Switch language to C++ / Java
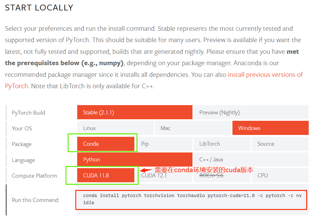The width and height of the screenshot is (317, 221). (251, 160)
